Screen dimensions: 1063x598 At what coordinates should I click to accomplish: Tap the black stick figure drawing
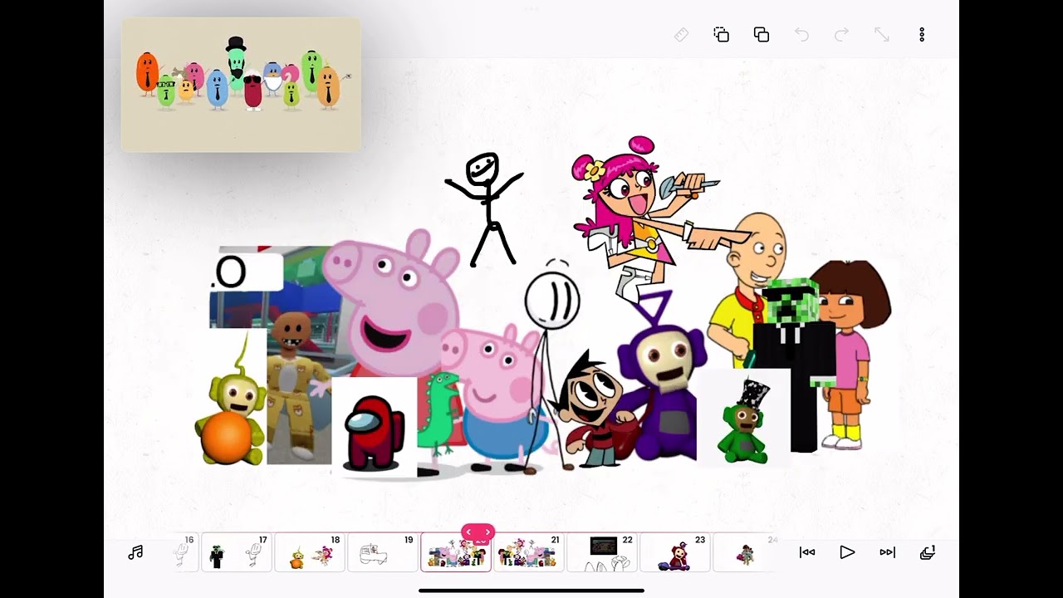486,209
